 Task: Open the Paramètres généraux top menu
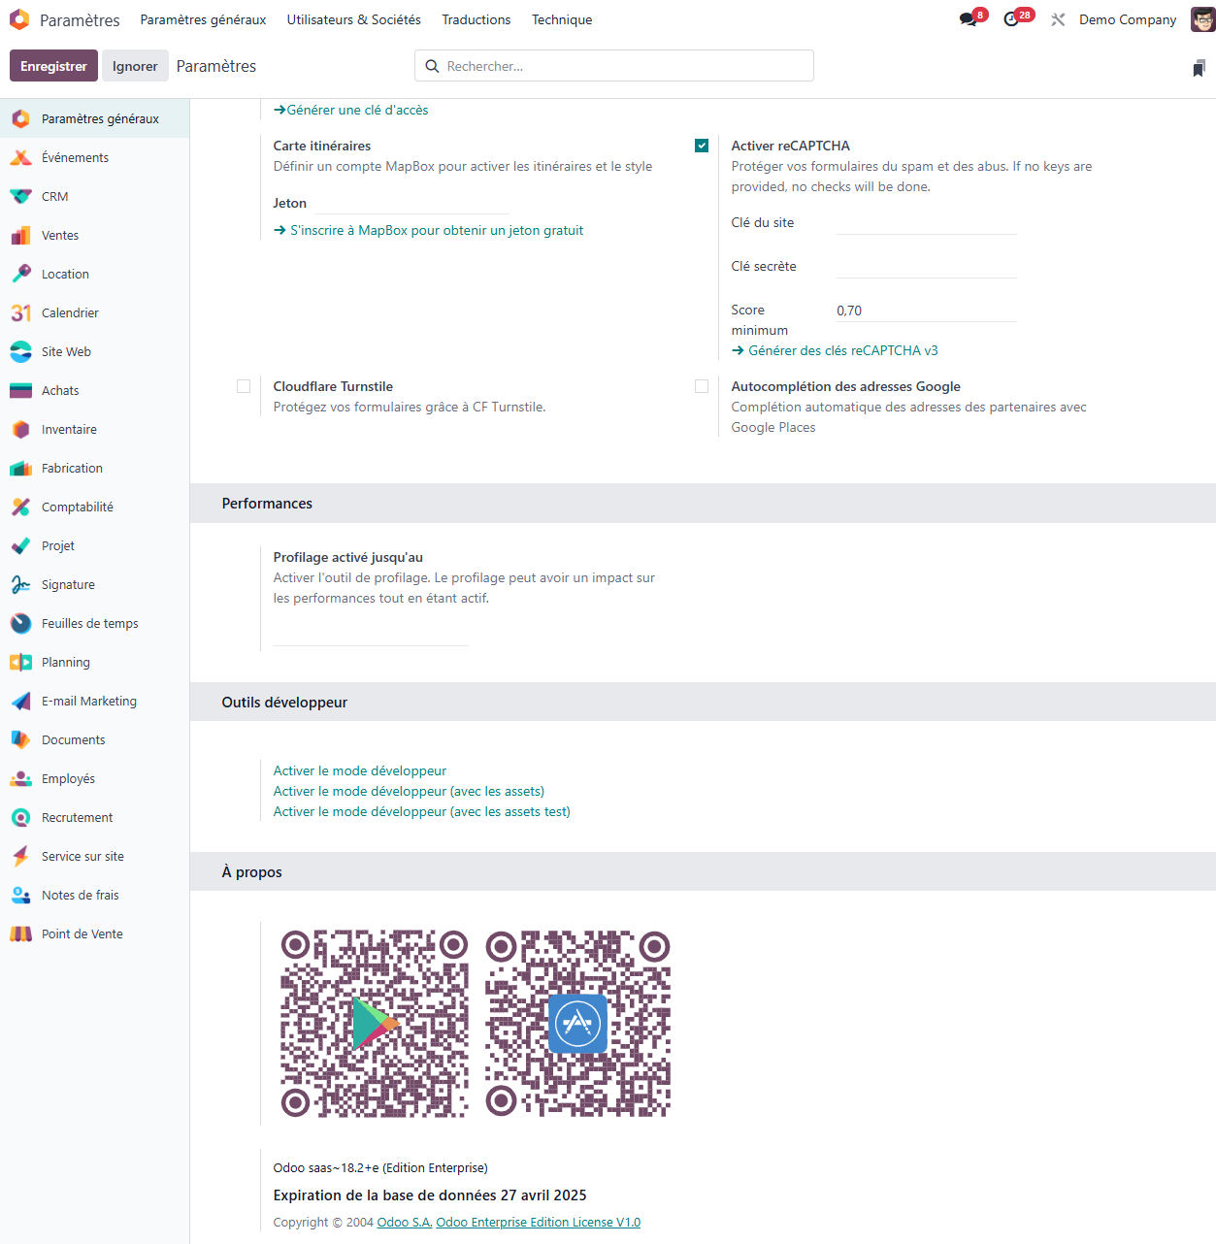click(x=203, y=19)
